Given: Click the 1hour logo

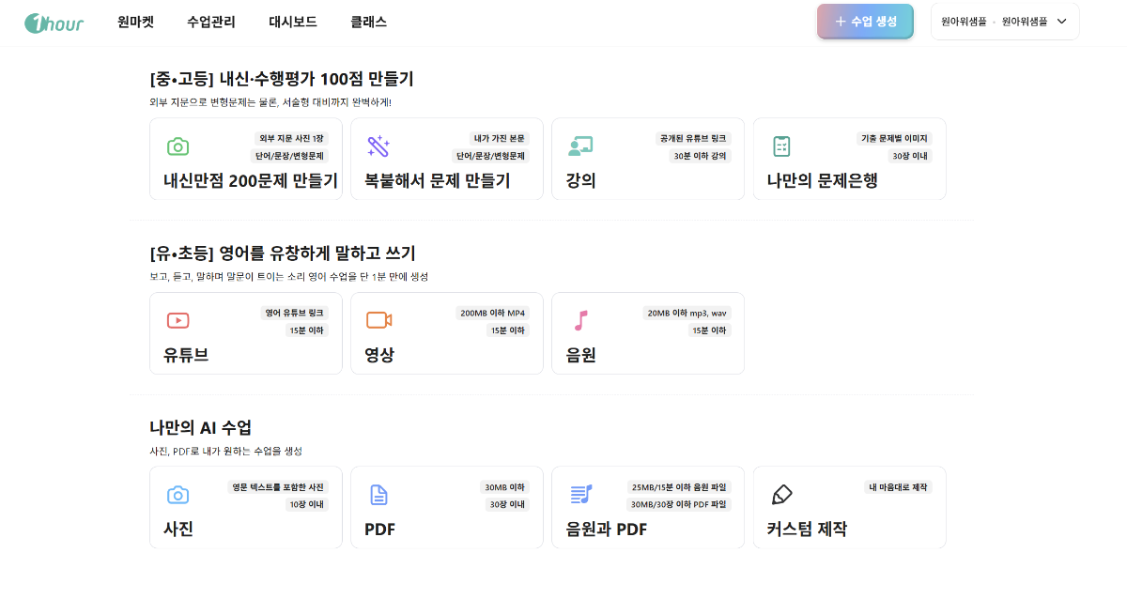Looking at the screenshot, I should (x=53, y=22).
